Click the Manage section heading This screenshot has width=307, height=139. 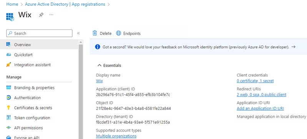point(14,77)
